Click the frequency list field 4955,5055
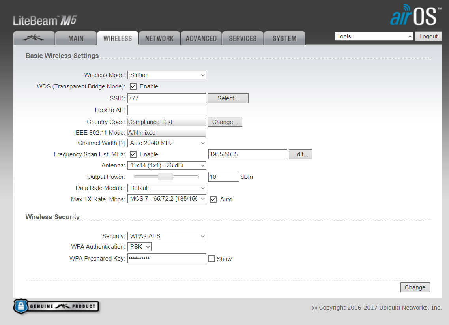This screenshot has height=325, width=449. tap(248, 154)
